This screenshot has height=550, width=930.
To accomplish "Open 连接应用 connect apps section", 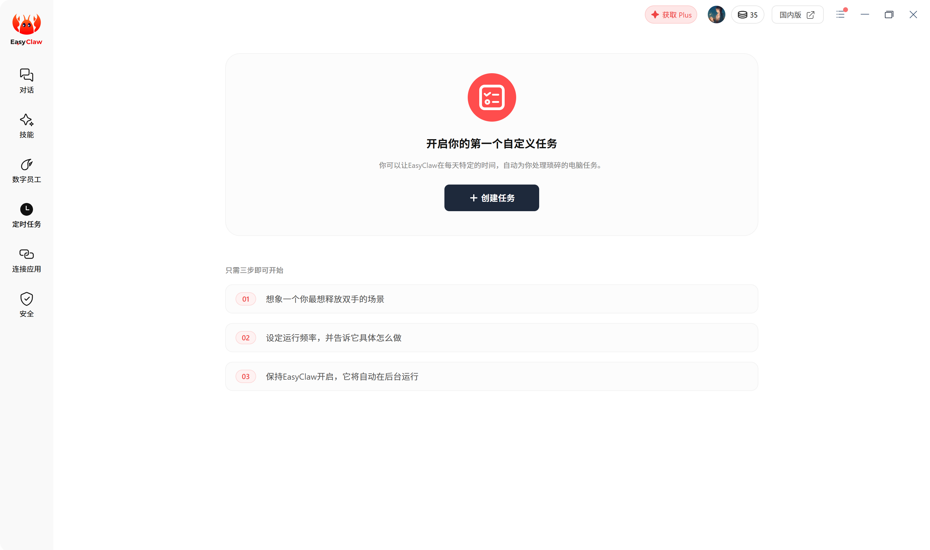I will tap(26, 260).
